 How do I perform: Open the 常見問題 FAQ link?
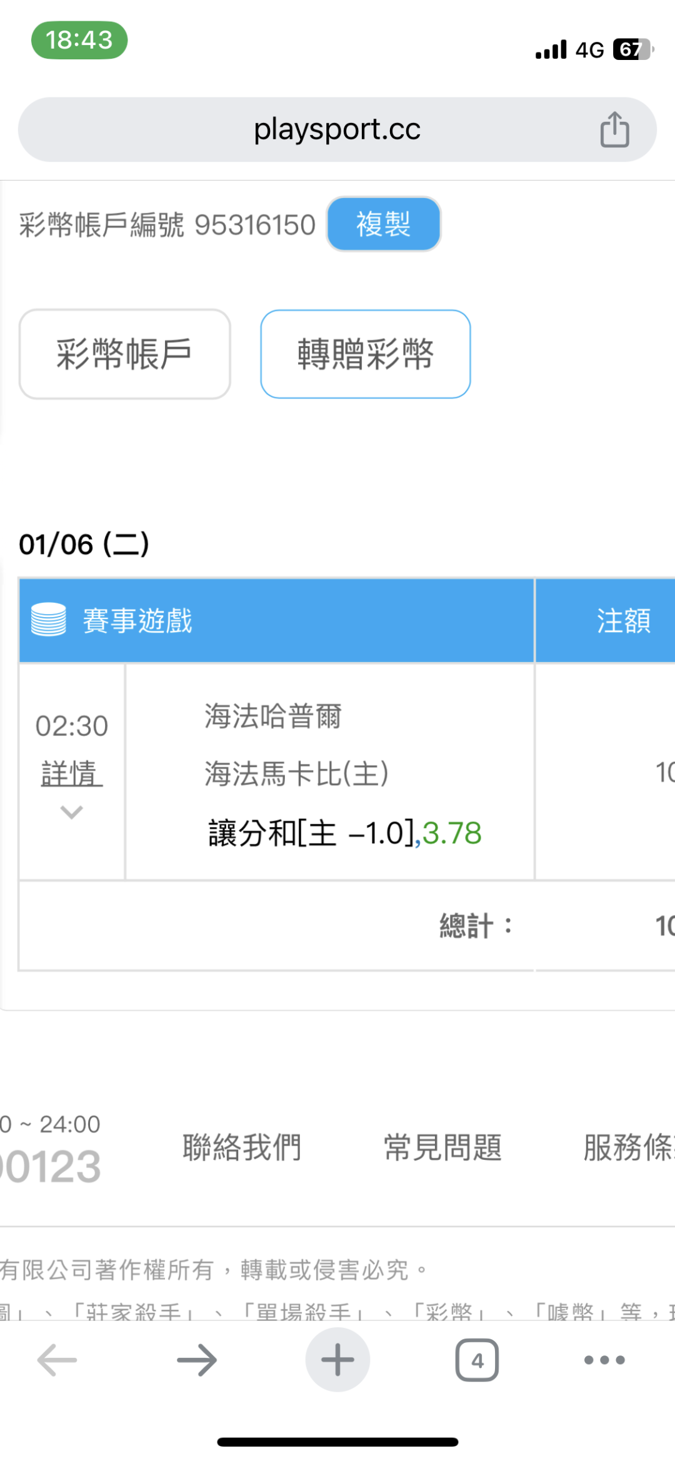442,1147
